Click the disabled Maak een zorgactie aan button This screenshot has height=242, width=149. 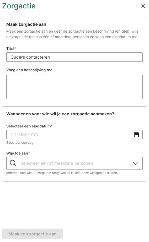(x=32, y=234)
